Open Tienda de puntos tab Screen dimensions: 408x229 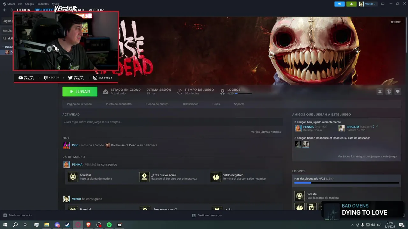point(157,104)
